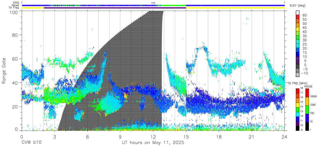Click the 24 tick label on UT hours axis
This screenshot has width=320, height=148.
click(285, 137)
